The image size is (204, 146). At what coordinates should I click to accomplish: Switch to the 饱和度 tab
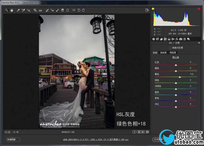pyautogui.click(x=163, y=53)
